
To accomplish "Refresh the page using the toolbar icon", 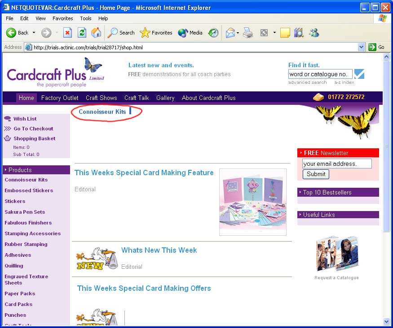I will (x=82, y=33).
